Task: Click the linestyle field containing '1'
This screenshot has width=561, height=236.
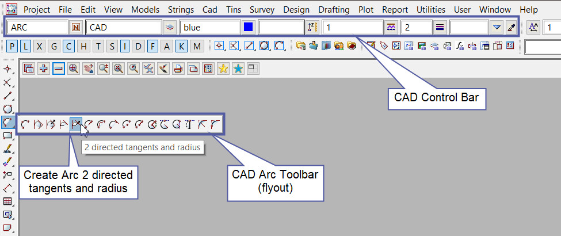Action: [353, 27]
